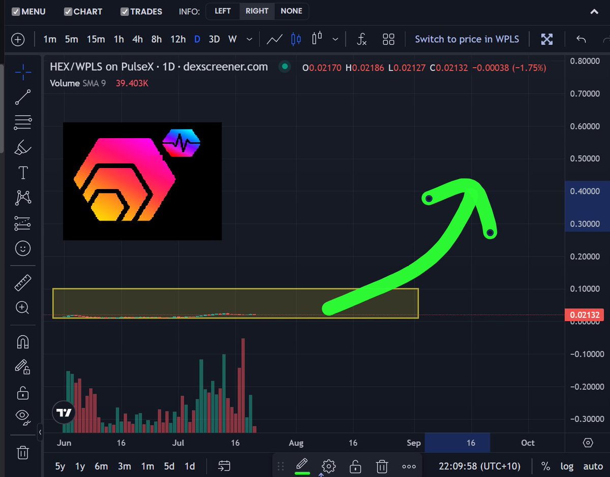This screenshot has height=477, width=610.
Task: Select the brush drawing tool
Action: tap(23, 148)
